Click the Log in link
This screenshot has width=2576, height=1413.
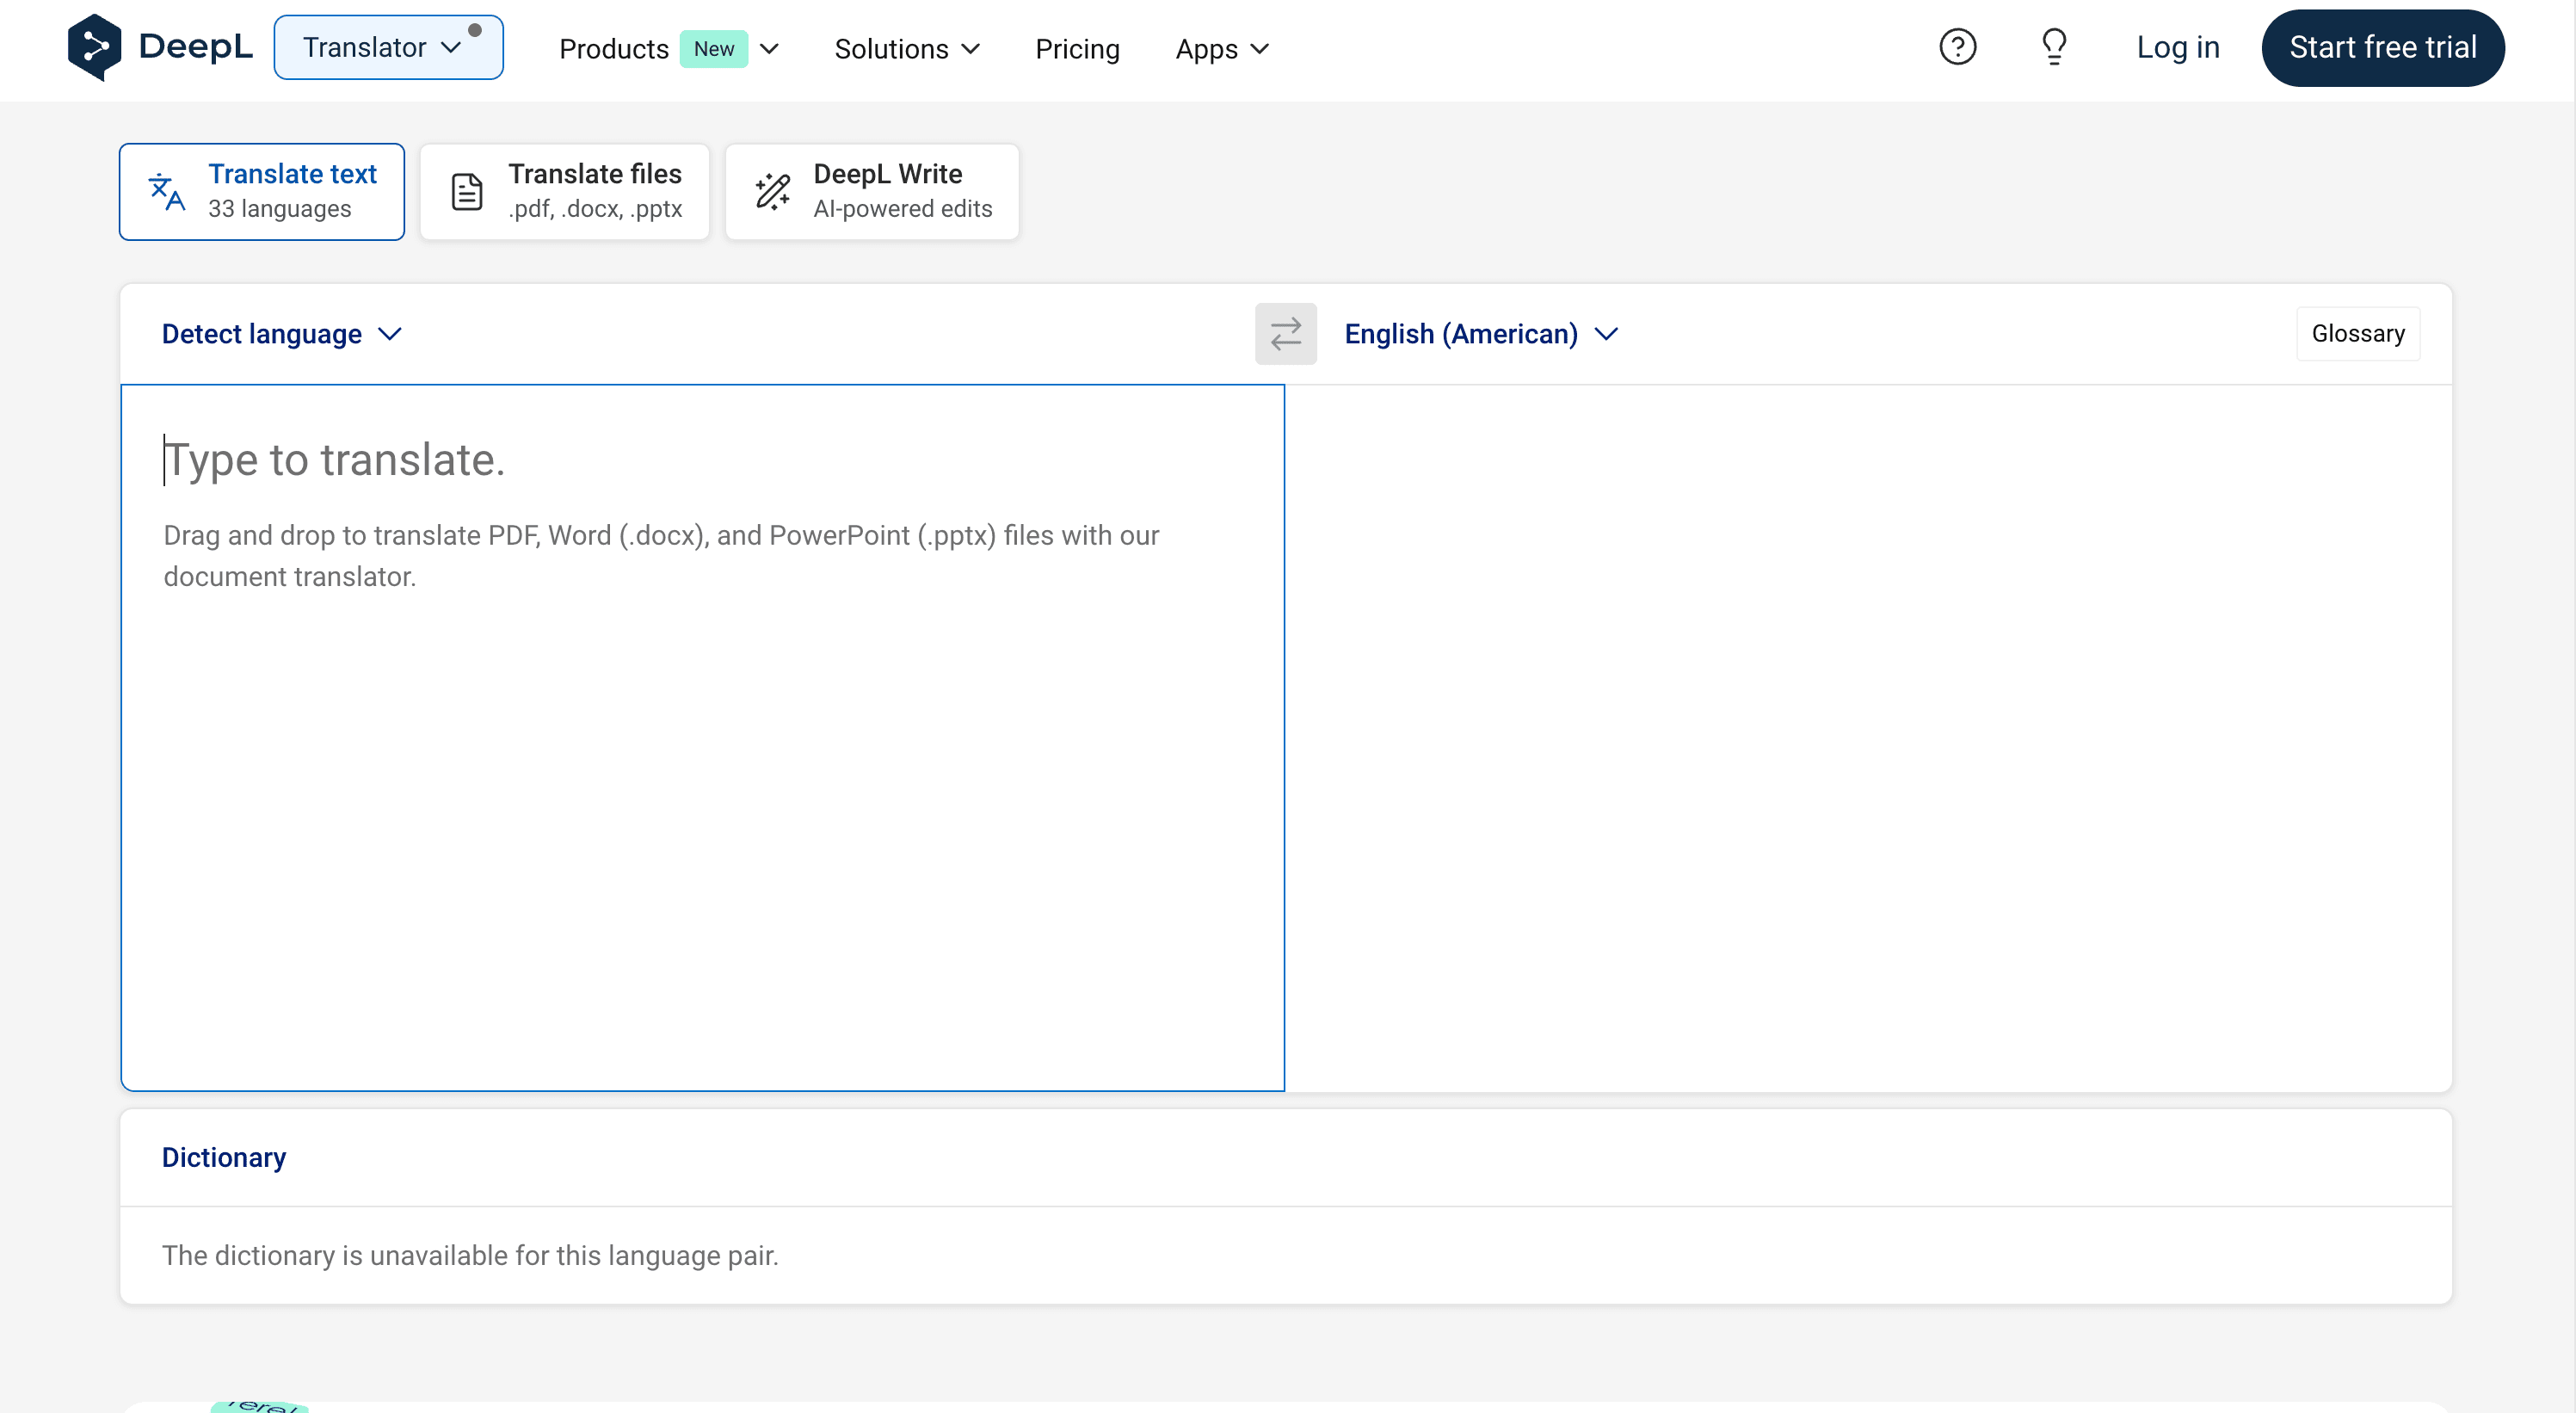pos(2177,47)
